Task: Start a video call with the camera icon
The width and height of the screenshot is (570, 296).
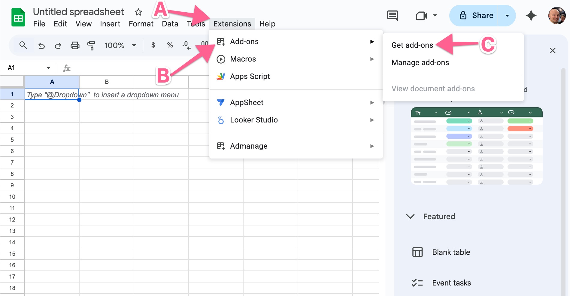Action: tap(421, 16)
